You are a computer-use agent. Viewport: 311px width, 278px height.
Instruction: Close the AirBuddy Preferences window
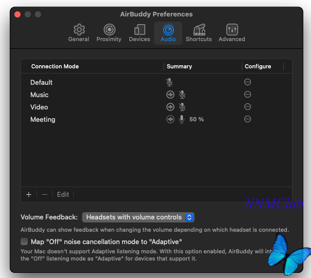coord(17,14)
